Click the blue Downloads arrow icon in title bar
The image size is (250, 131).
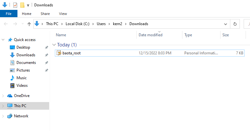coord(5,5)
